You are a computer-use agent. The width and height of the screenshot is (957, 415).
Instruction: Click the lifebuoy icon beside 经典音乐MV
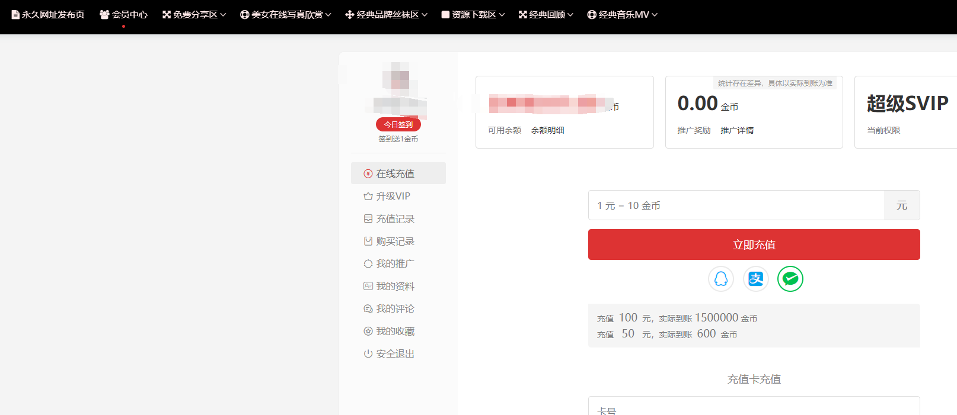tap(592, 15)
